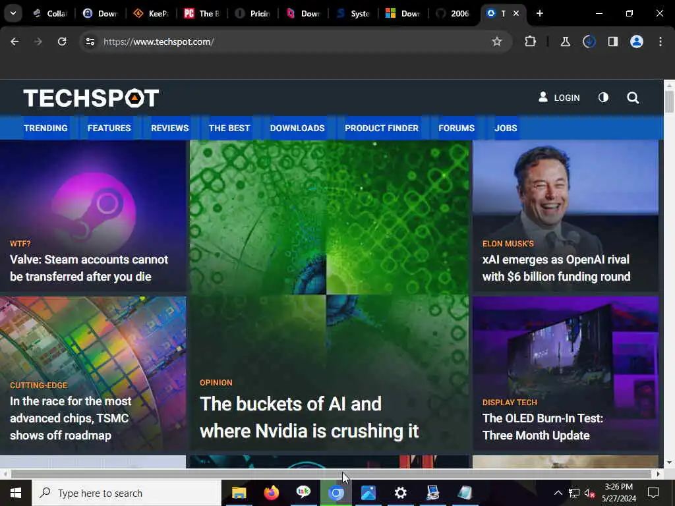Image resolution: width=675 pixels, height=506 pixels.
Task: Open the Chrome three-dot menu
Action: point(660,42)
